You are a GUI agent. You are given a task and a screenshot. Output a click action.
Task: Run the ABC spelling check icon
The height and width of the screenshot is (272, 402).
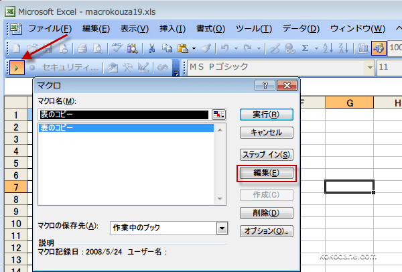(117, 48)
